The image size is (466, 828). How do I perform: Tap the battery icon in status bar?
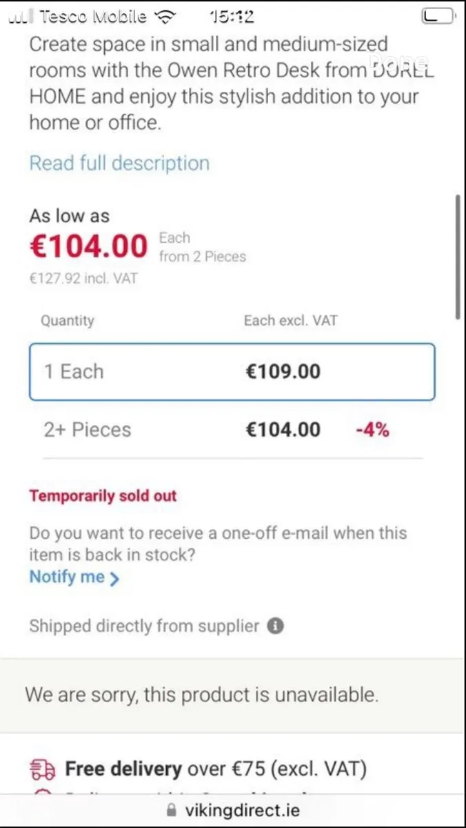pos(438,17)
